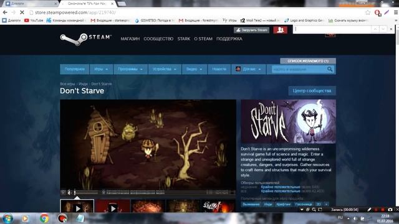Focus the browser find-in-page field
399x224 pixels.
coord(332,29)
